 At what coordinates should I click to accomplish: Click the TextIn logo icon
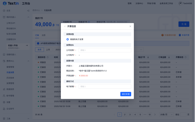tap(5, 3)
